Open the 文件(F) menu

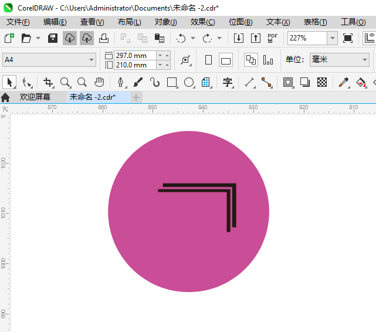18,22
